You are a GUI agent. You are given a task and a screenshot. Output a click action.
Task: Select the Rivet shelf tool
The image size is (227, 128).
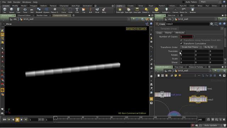tap(97, 10)
